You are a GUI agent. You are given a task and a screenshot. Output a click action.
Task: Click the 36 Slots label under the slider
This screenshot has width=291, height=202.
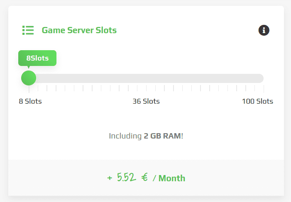146,101
